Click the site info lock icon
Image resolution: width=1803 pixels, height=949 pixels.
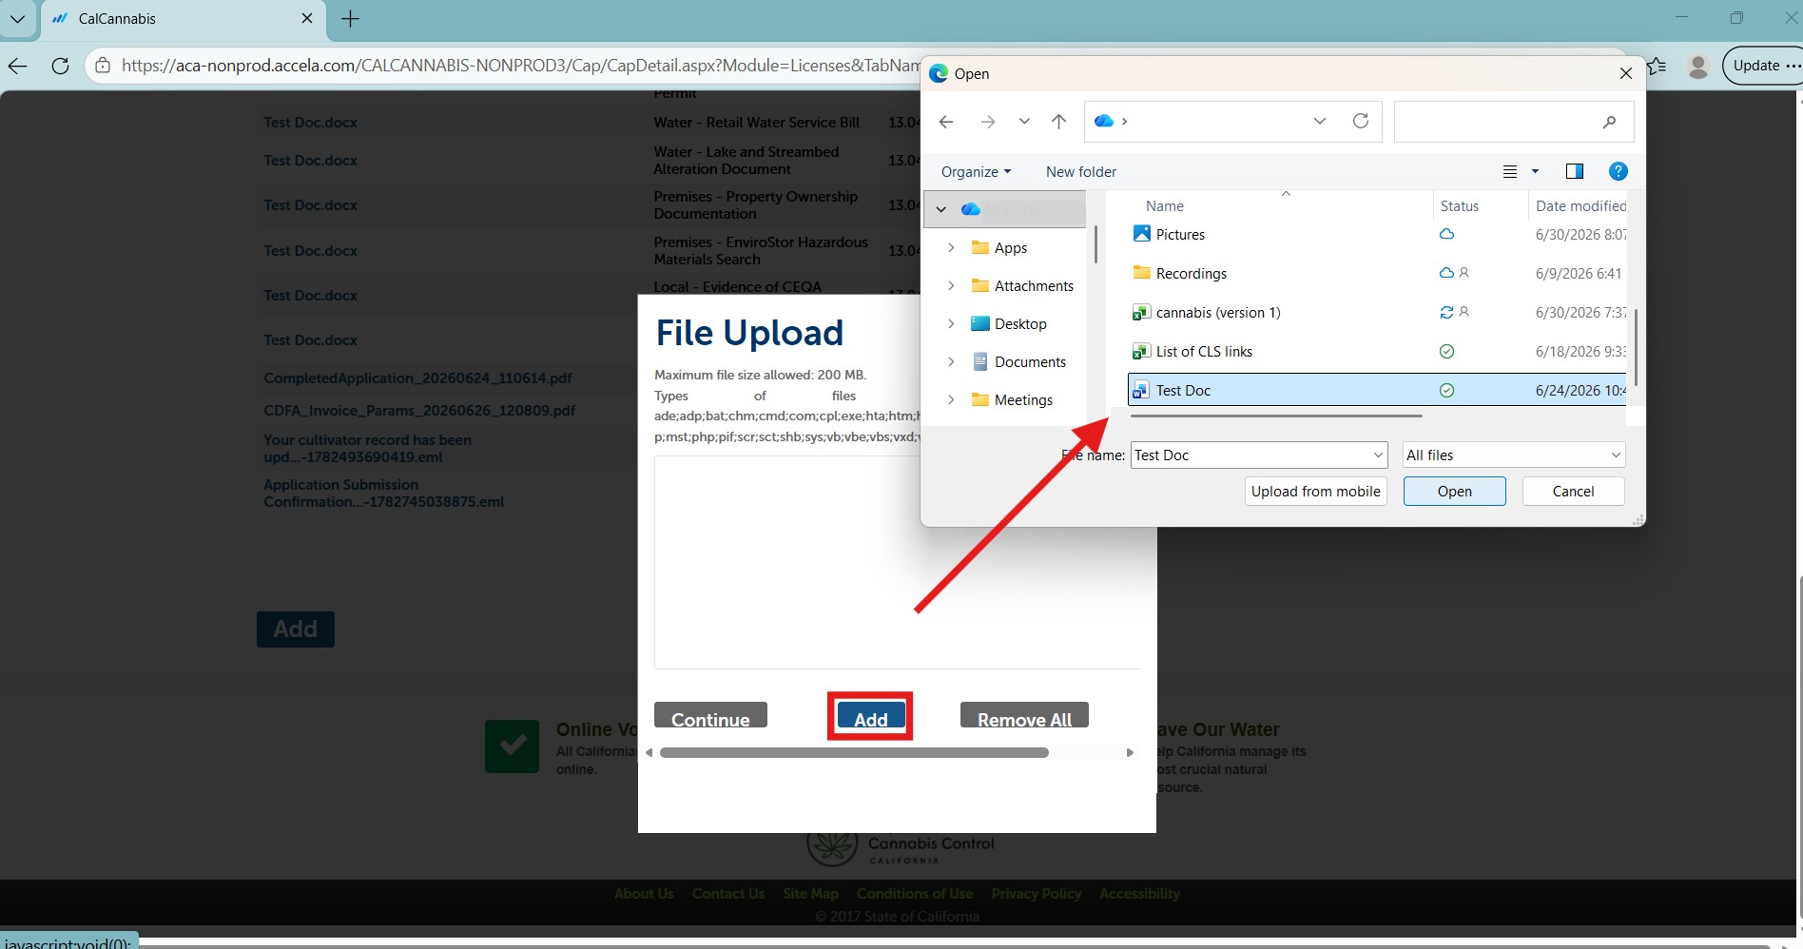point(102,66)
